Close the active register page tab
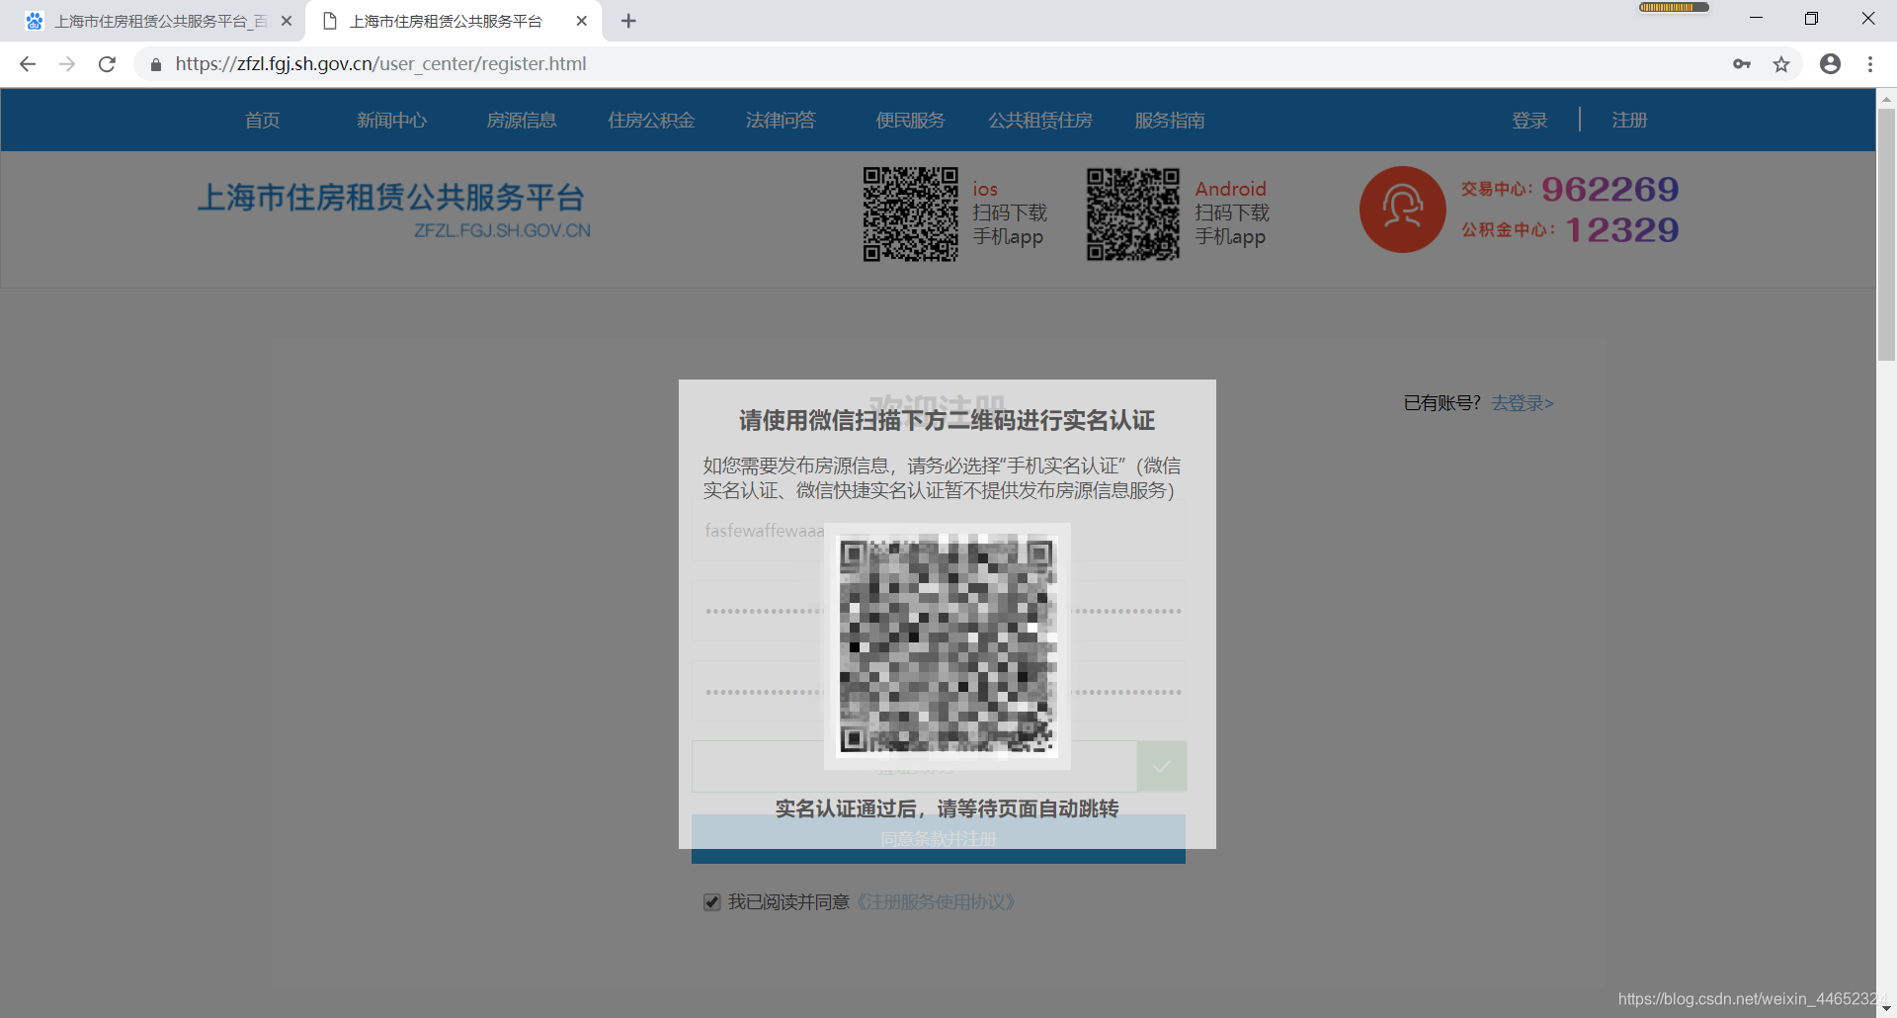 click(582, 21)
